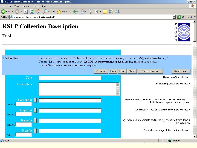This screenshot has width=197, height=148.
Task: Click inside the Description text area
Action: tap(78, 89)
